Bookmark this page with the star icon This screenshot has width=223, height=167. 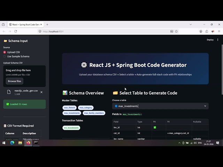coord(176,31)
